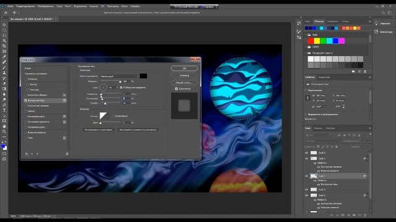Select the Eraser tool
The image size is (396, 222).
tap(4, 83)
